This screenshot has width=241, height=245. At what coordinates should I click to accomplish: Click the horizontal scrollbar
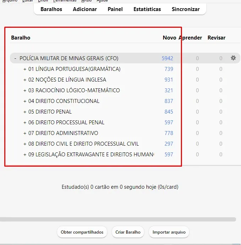(118, 219)
